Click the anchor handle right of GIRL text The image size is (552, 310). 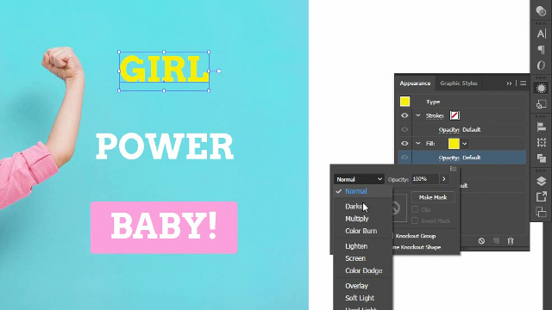click(218, 71)
